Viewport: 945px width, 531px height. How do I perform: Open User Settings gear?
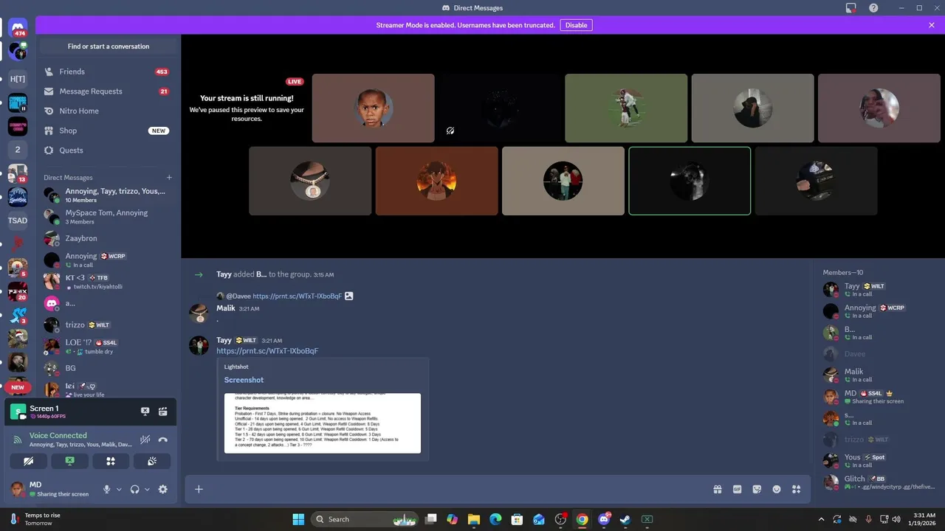(163, 489)
